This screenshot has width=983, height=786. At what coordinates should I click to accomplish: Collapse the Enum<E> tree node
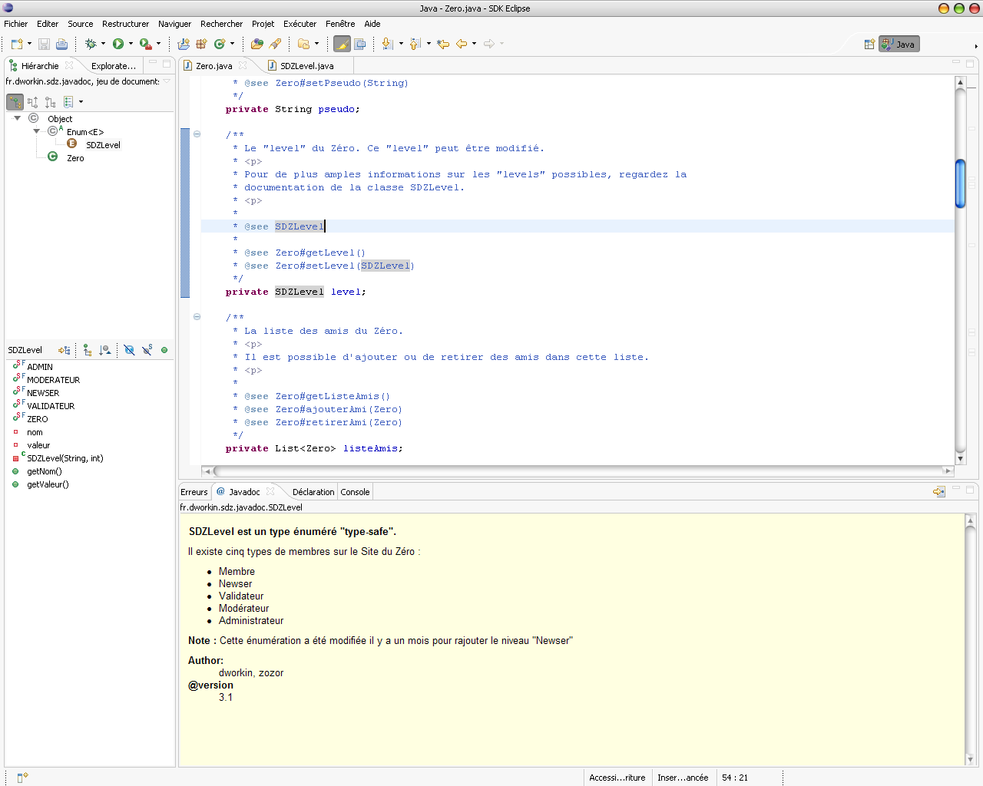tap(36, 132)
